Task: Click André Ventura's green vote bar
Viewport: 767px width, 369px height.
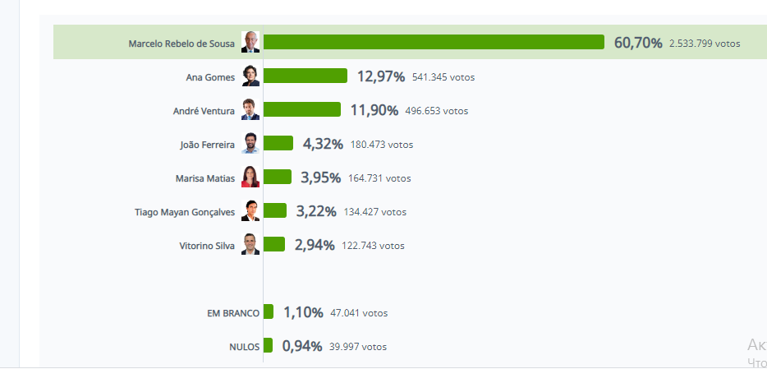Action: (x=301, y=110)
